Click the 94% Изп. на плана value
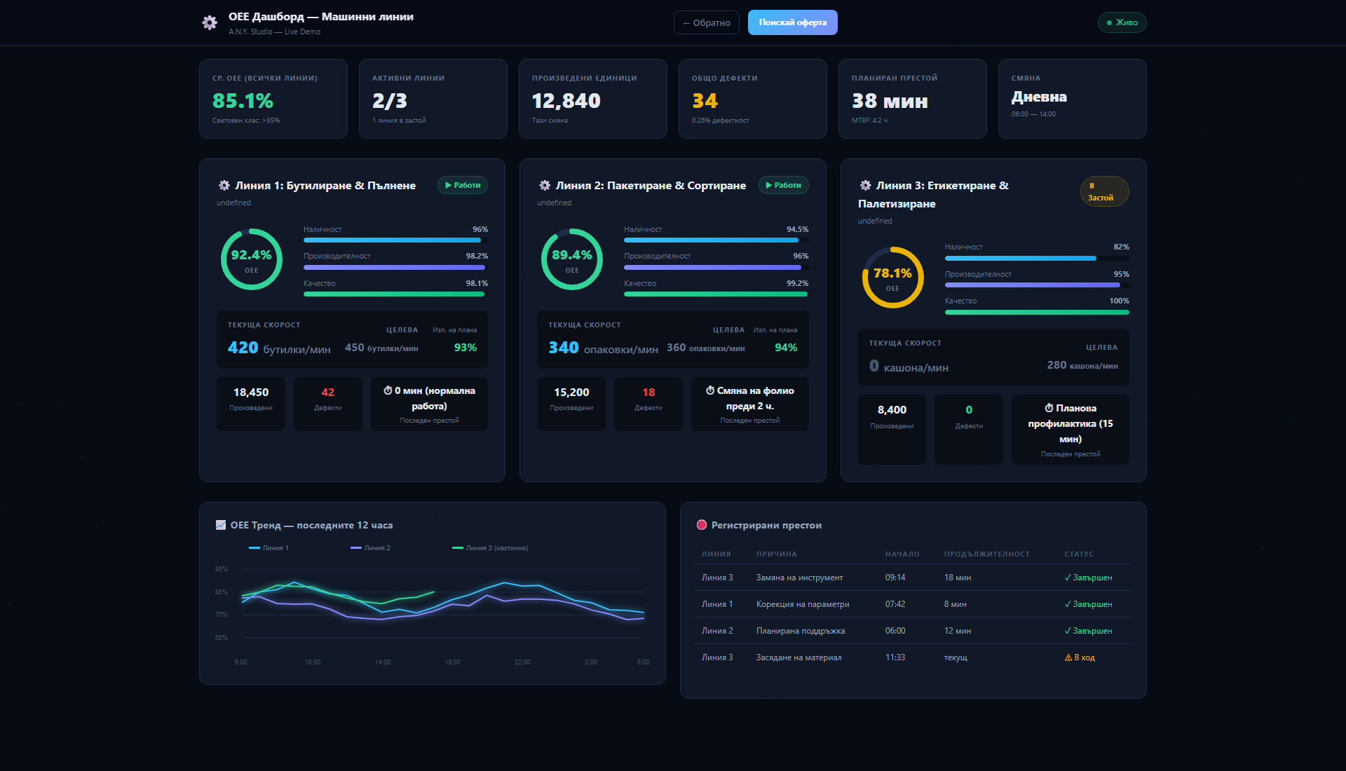The image size is (1346, 771). point(786,348)
